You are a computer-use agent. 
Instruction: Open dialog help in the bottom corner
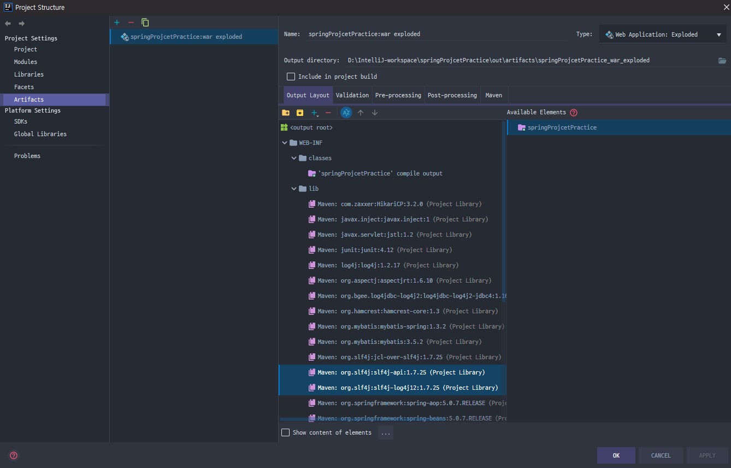14,455
